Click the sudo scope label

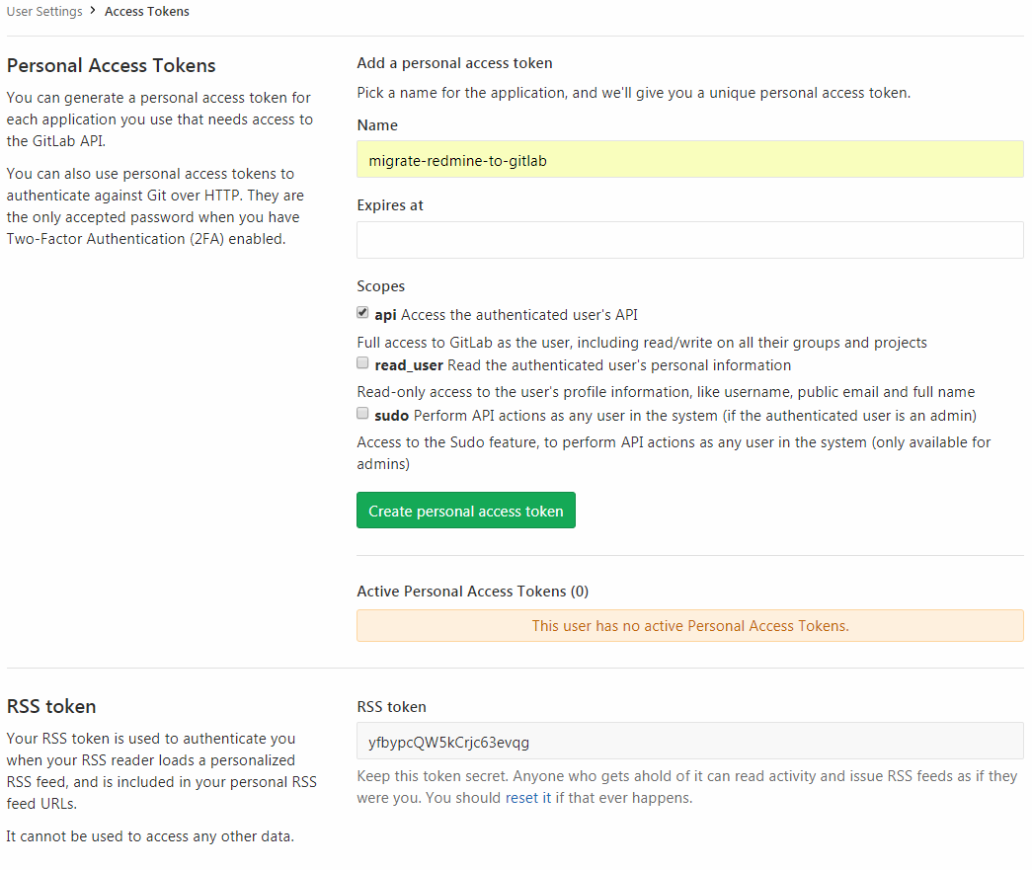(x=394, y=414)
